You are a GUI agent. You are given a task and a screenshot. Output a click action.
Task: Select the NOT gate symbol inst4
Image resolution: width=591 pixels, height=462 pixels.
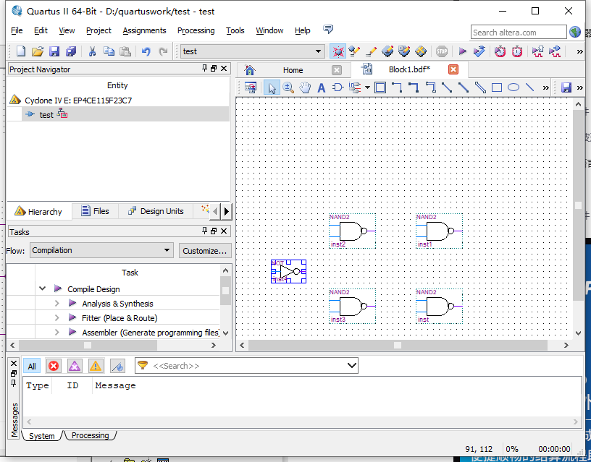coord(289,271)
